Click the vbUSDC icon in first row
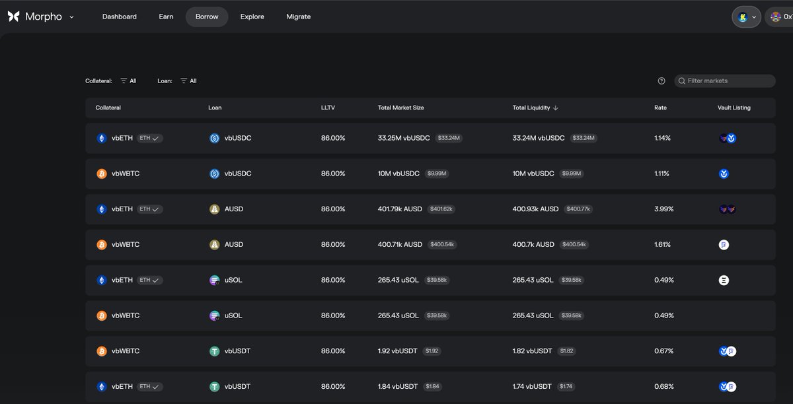Viewport: 793px width, 404px height. coord(214,138)
